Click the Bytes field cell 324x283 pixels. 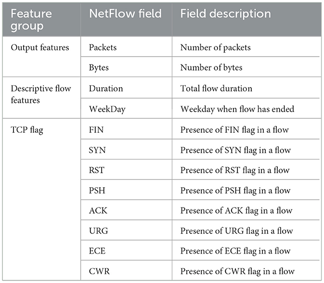point(99,67)
